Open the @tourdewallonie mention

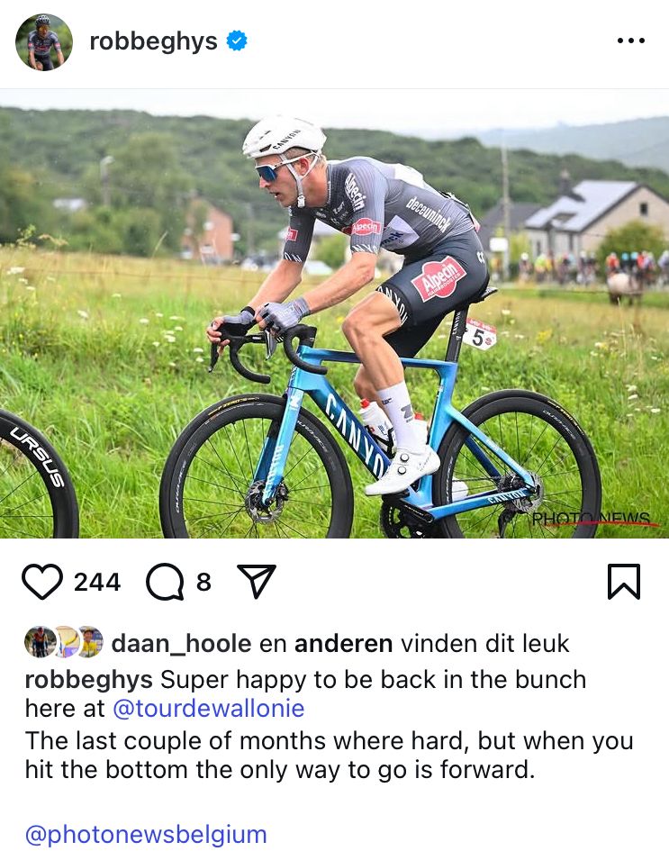click(209, 708)
